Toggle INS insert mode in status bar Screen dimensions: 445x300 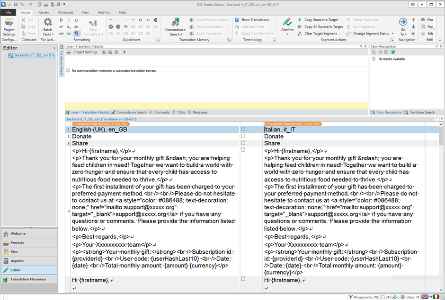[x=376, y=297]
